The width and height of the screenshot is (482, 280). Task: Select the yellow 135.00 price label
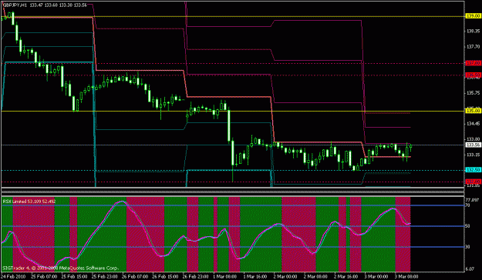474,111
